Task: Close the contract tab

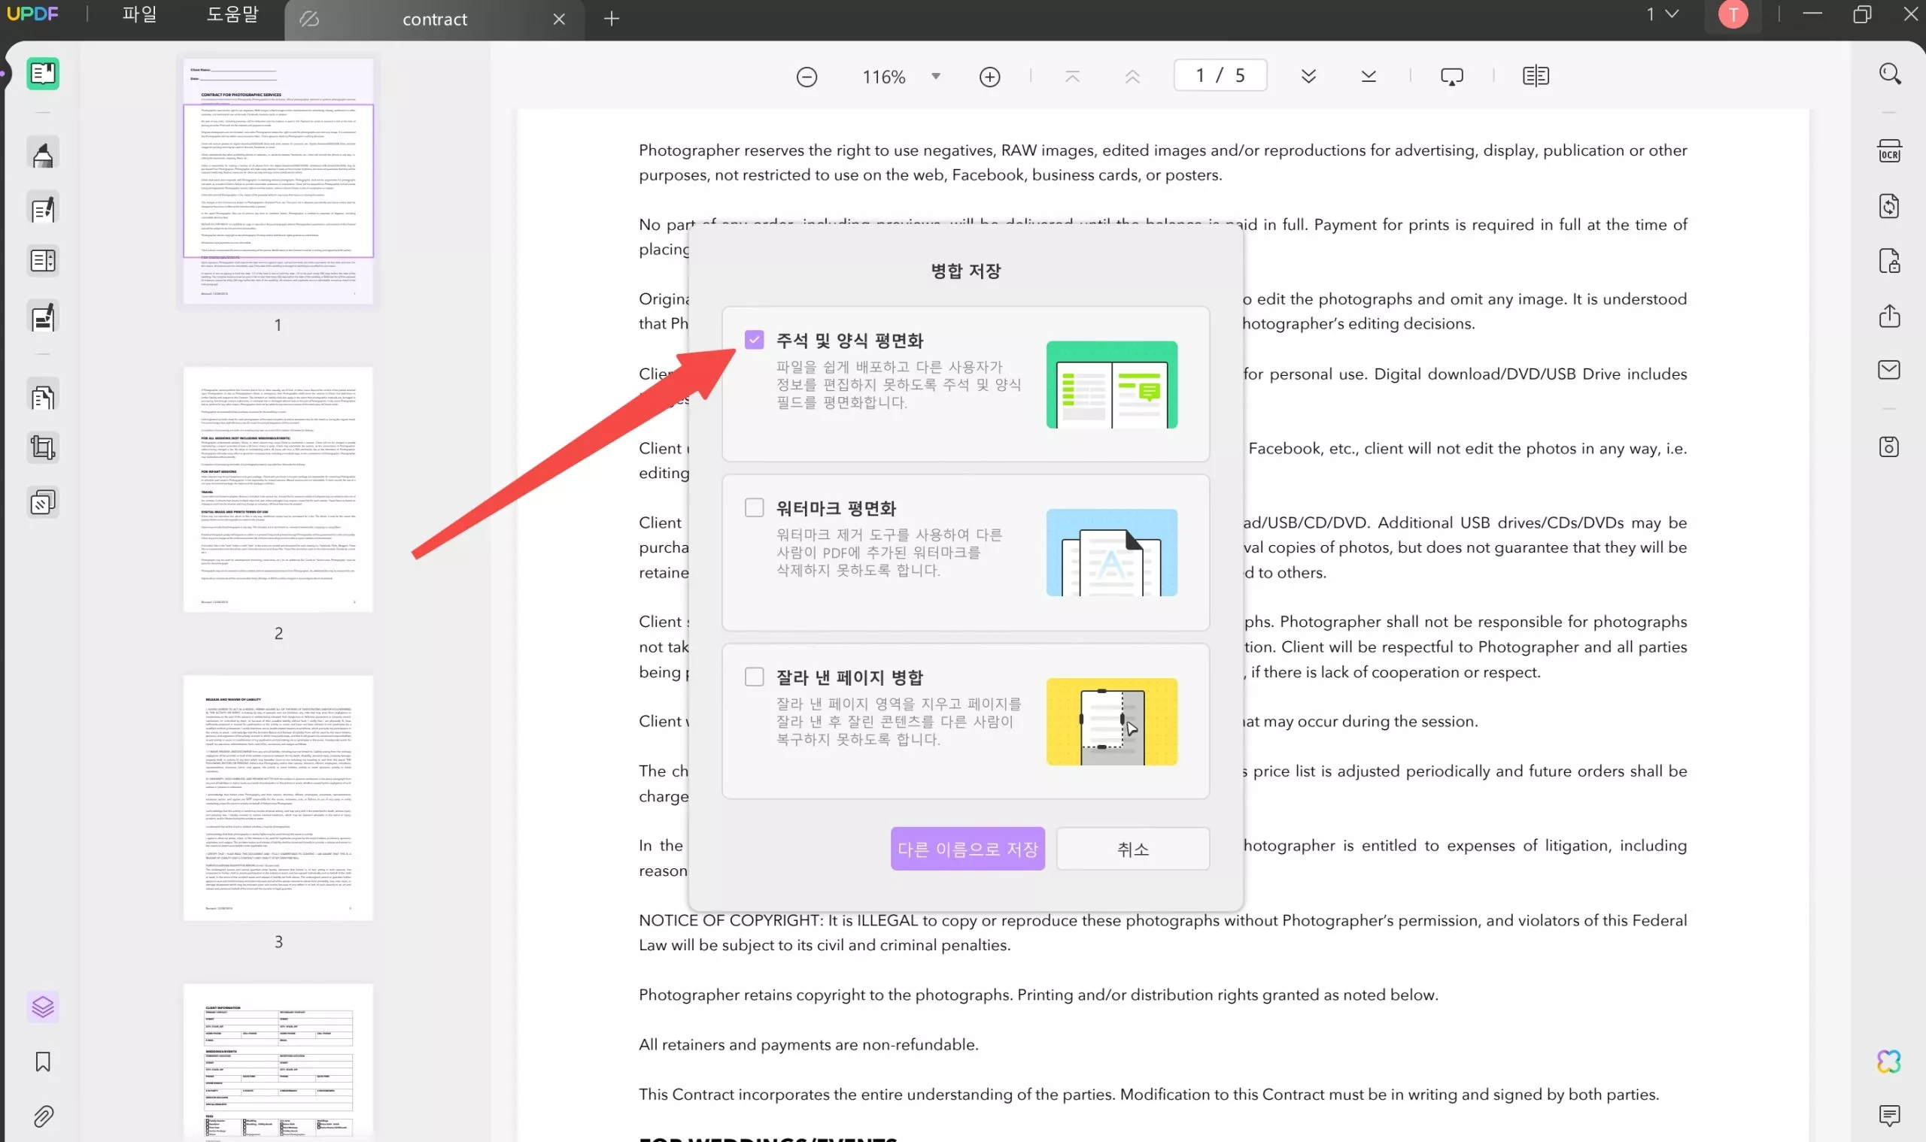Action: 559,20
